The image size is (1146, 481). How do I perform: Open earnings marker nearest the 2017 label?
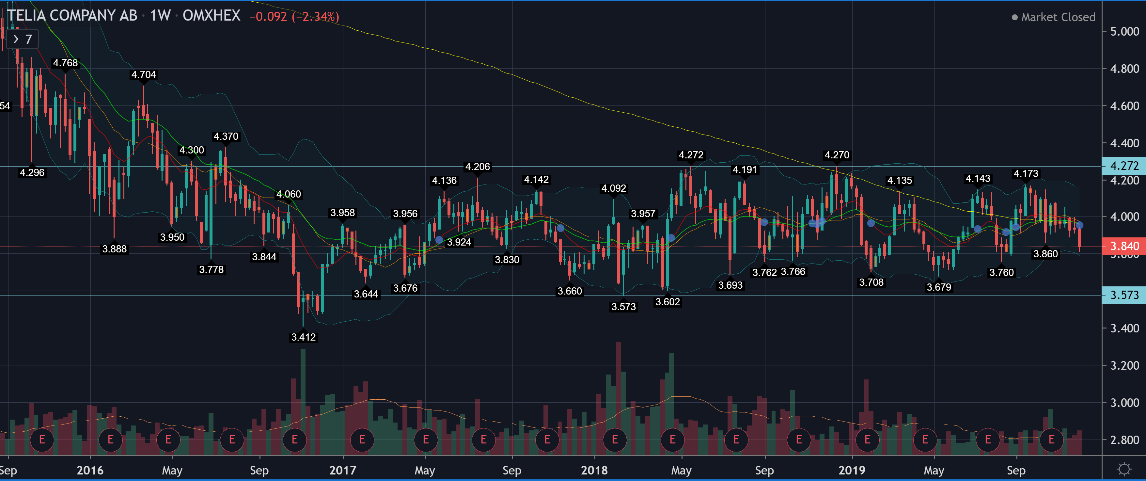click(x=362, y=440)
